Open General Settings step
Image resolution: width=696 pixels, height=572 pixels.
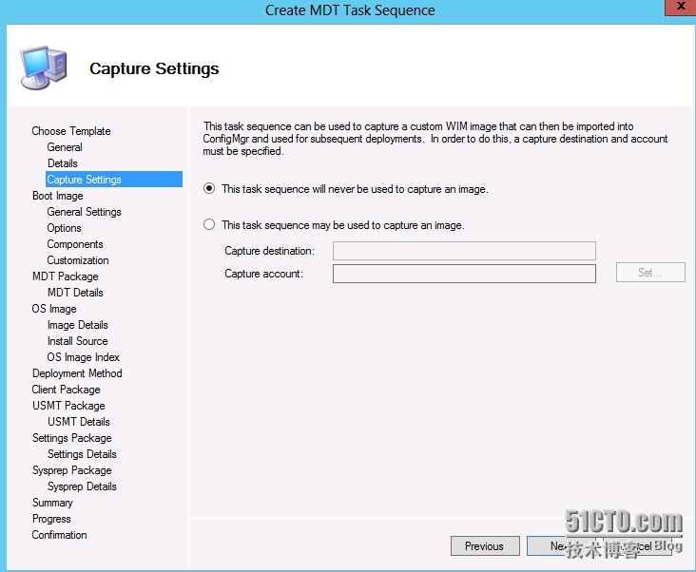coord(84,212)
